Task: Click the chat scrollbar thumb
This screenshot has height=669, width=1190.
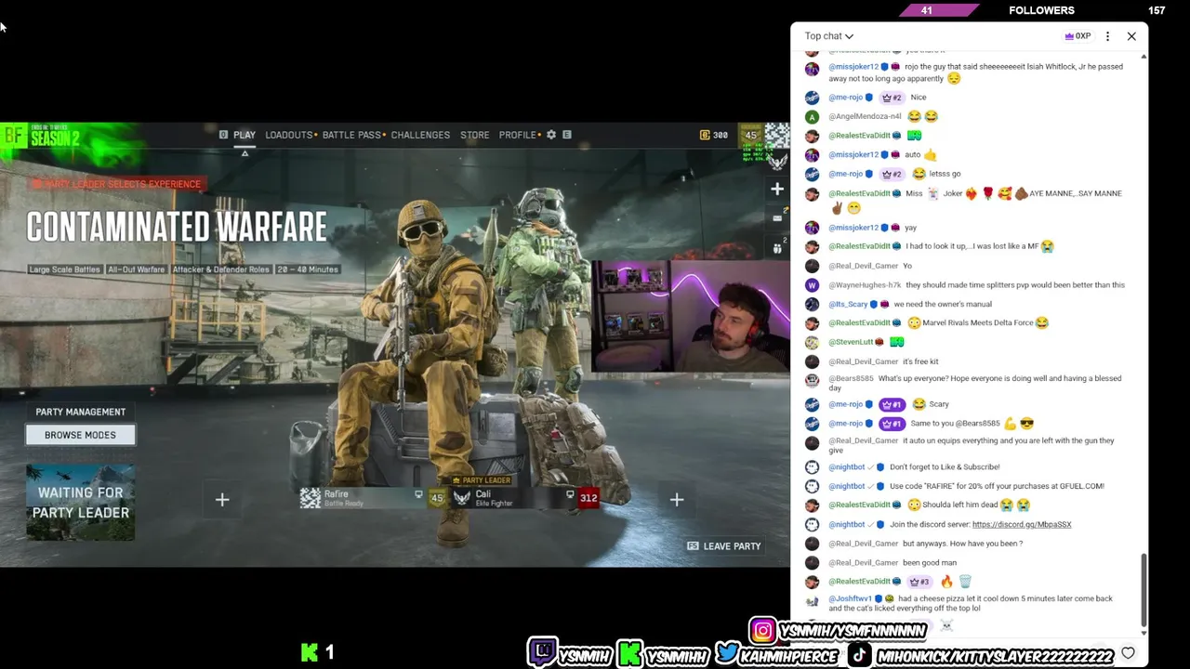Action: (x=1144, y=590)
